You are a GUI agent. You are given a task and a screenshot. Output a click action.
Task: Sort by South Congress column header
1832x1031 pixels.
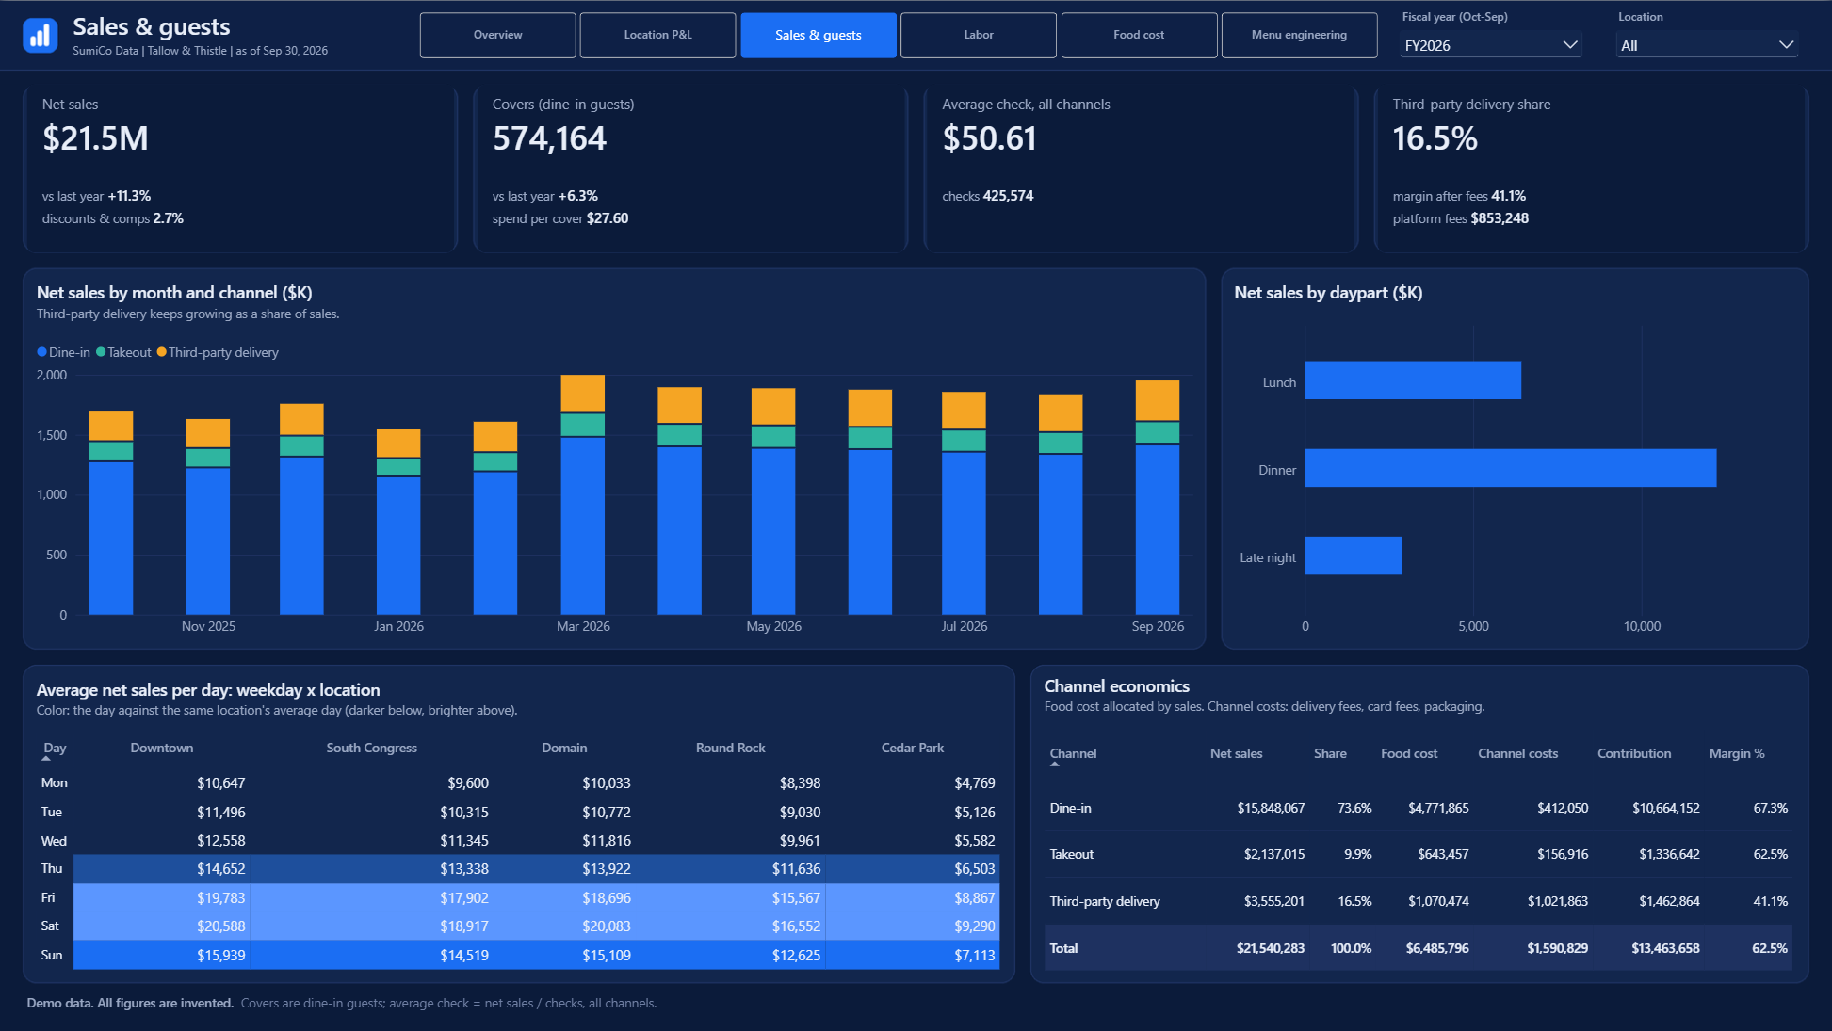371,749
